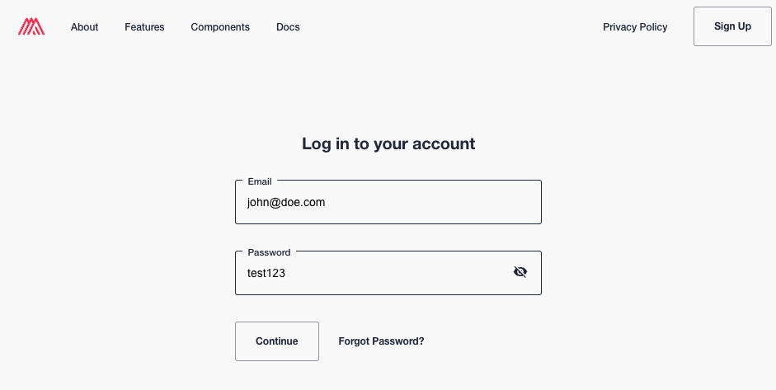Viewport: 776px width, 390px height.
Task: Return home via the top-left brand logo
Action: pos(31,27)
